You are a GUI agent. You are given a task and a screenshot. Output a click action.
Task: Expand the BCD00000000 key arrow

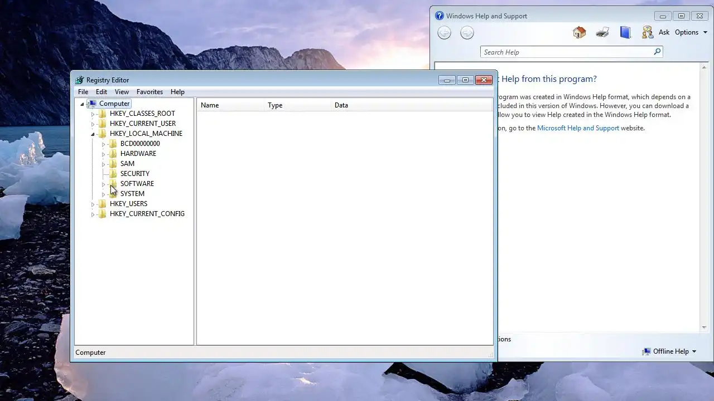click(103, 144)
